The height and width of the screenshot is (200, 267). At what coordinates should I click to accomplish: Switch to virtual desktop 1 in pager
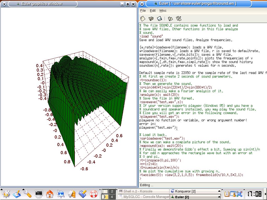[x=105, y=191]
